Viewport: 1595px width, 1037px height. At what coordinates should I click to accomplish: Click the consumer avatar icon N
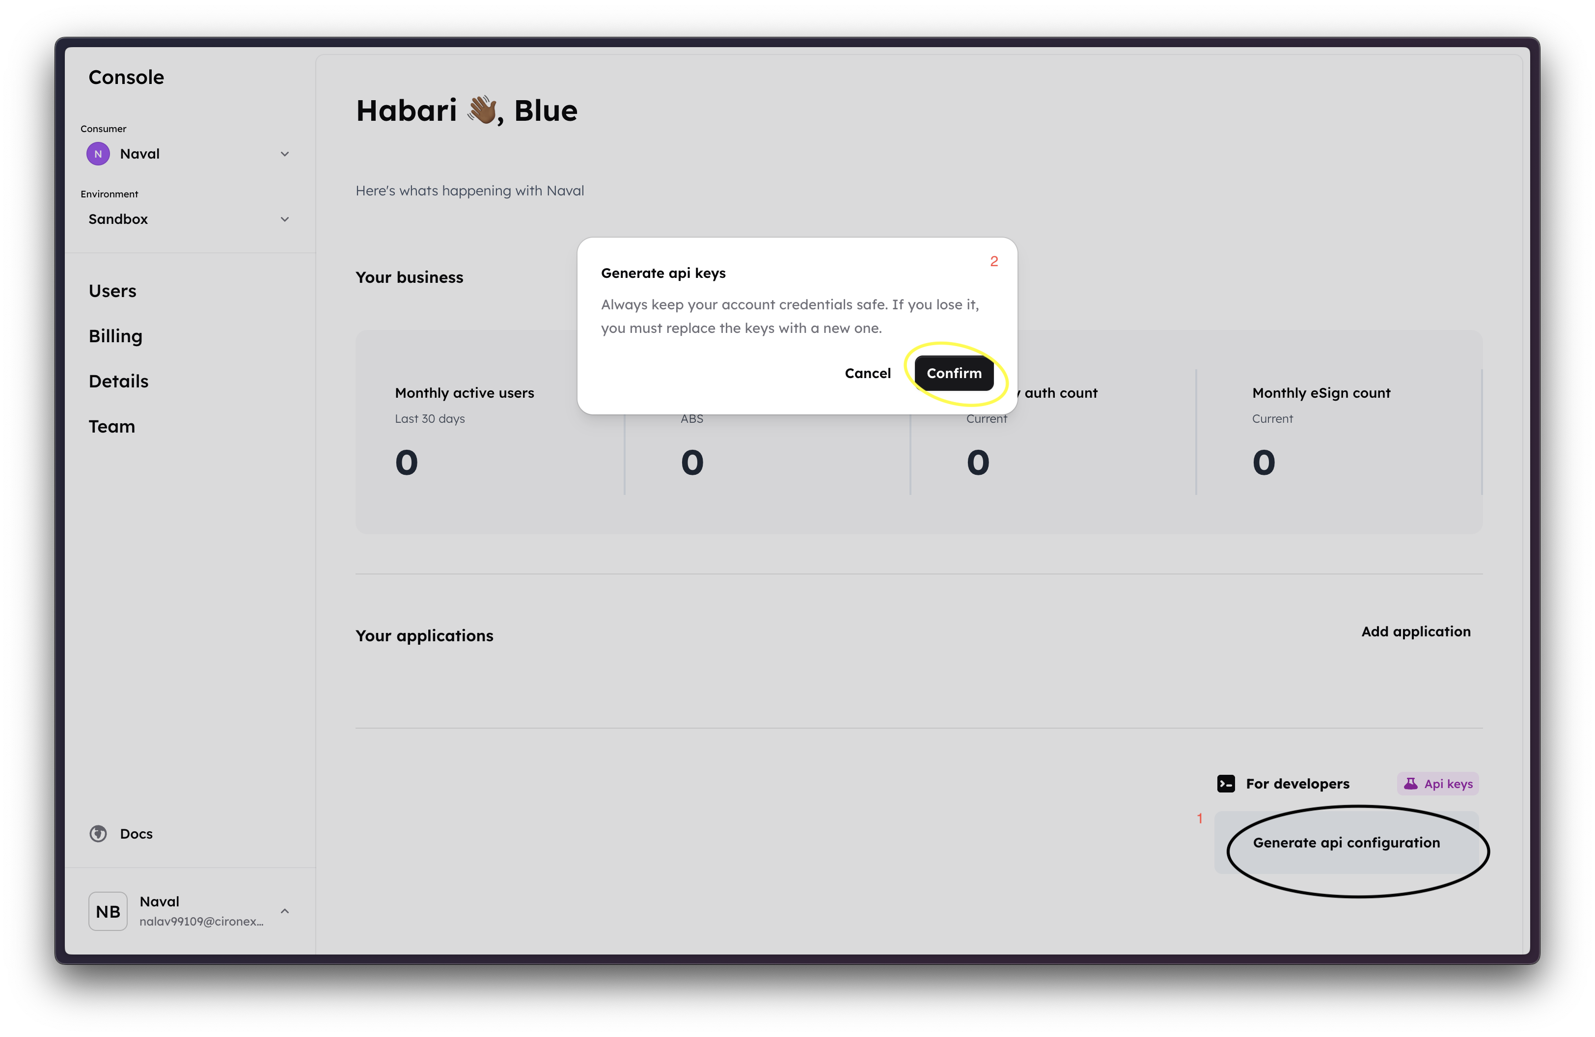[99, 152]
